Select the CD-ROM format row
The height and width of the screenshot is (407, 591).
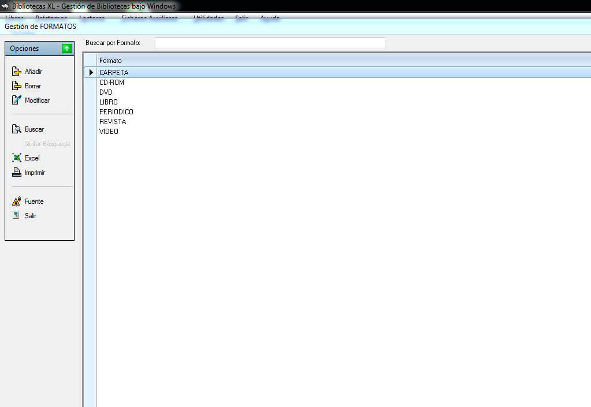coord(111,83)
